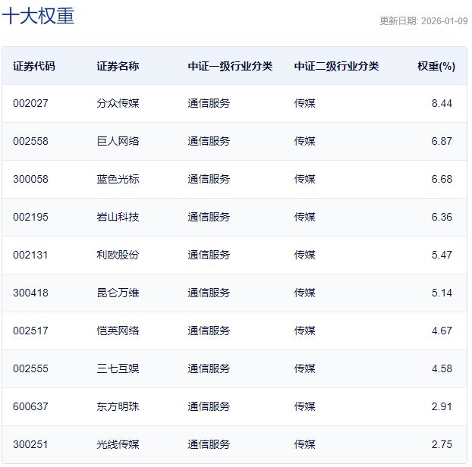This screenshot has height=467, width=472.
Task: Select the 蓝色光标 name cell
Action: [x=118, y=179]
